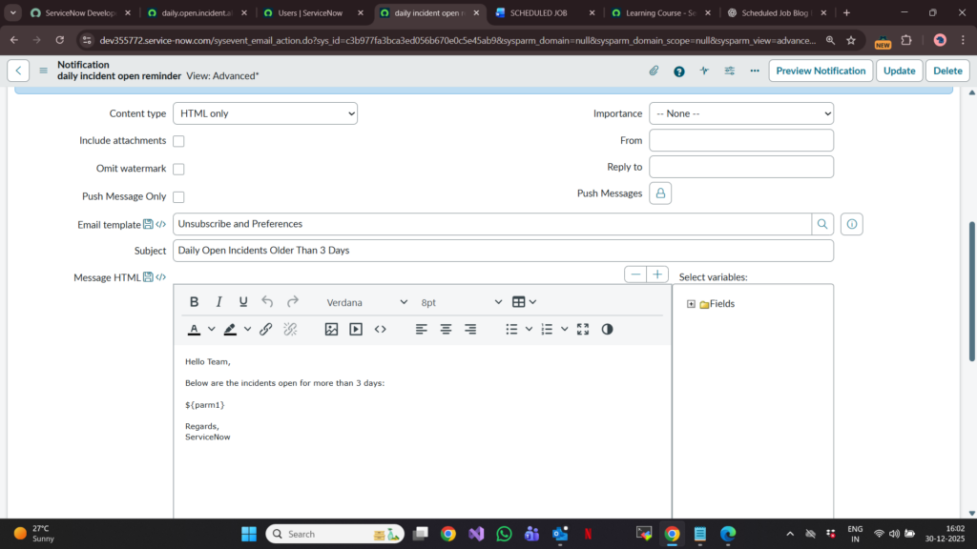Viewport: 977px width, 549px height.
Task: Click the attachments paperclip icon
Action: [x=654, y=71]
